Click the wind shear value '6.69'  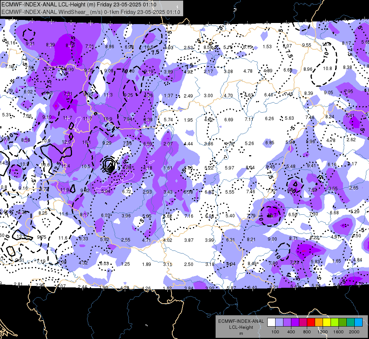coord(228,120)
